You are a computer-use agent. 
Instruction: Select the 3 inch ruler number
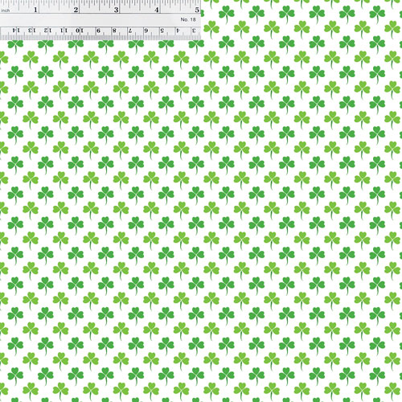coord(116,10)
